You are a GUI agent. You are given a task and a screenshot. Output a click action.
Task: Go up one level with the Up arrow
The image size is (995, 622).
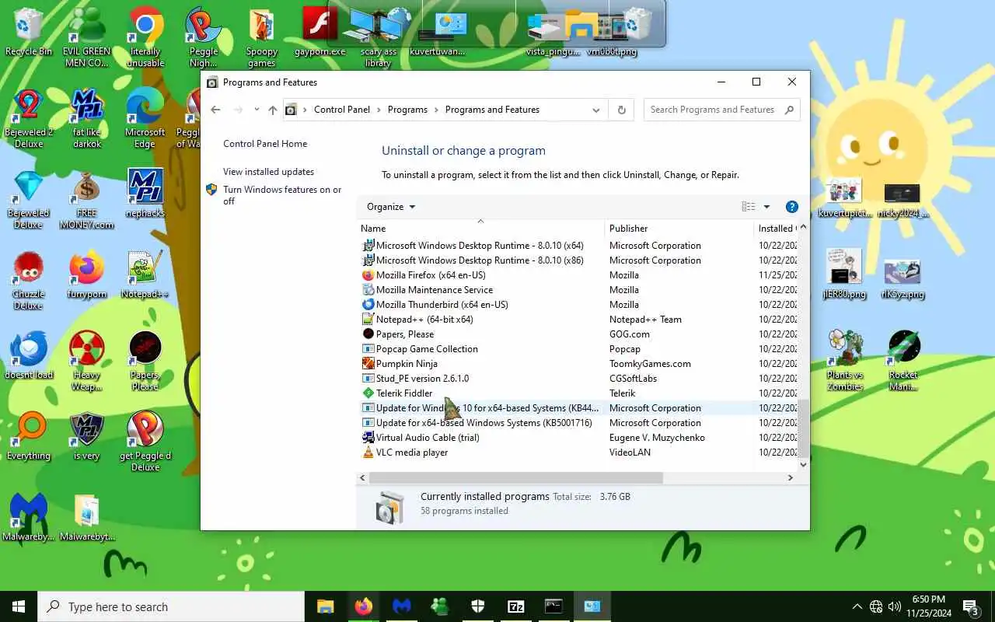coord(273,110)
